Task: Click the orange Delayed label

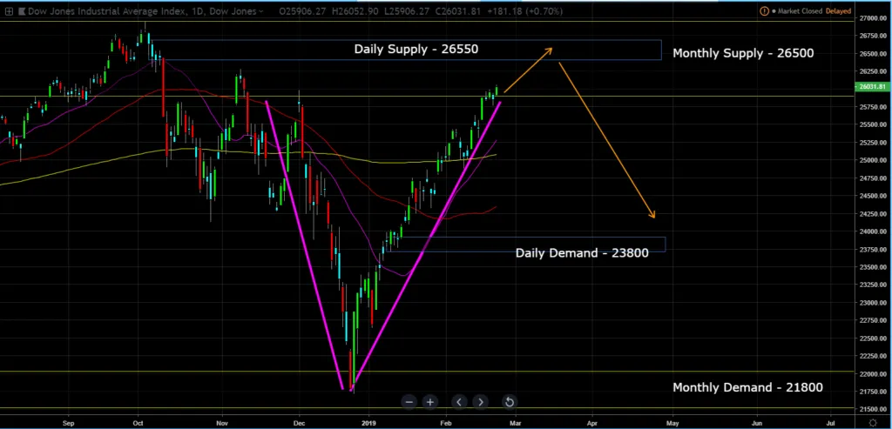Action: point(839,10)
